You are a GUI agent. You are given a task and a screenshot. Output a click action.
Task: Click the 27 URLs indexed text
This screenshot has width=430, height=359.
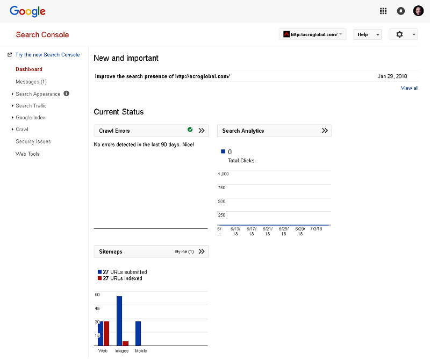123,278
